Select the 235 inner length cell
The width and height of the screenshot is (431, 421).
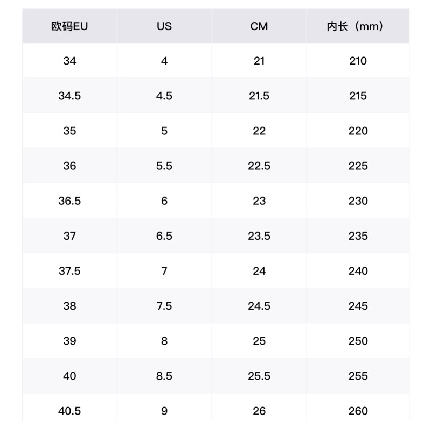pos(358,236)
